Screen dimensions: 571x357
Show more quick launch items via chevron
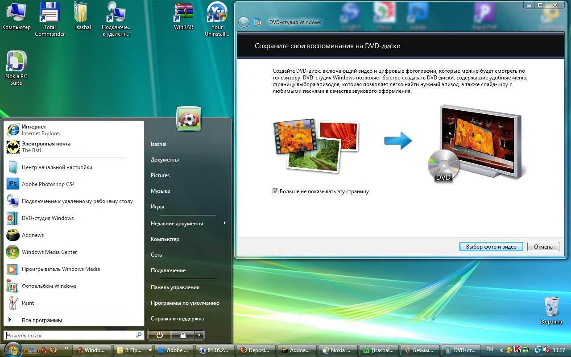pyautogui.click(x=66, y=348)
